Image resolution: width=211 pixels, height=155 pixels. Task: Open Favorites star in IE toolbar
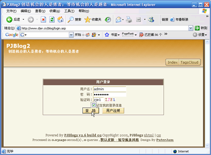point(87,19)
